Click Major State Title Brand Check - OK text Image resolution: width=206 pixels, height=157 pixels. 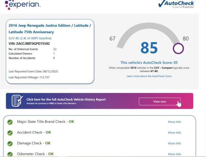pos(45,122)
